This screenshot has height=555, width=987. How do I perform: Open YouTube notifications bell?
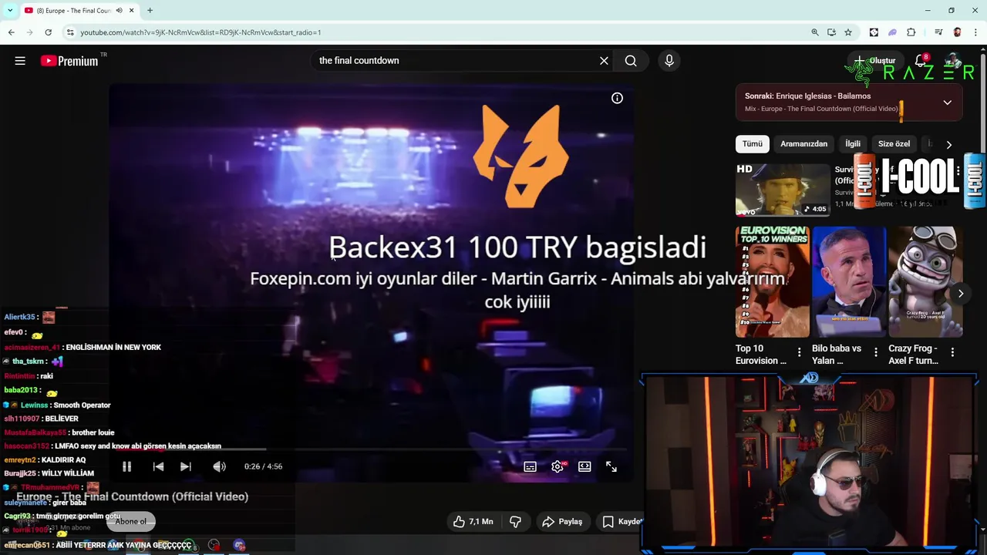[921, 61]
